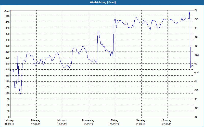Select the "W" compass label

196,64
